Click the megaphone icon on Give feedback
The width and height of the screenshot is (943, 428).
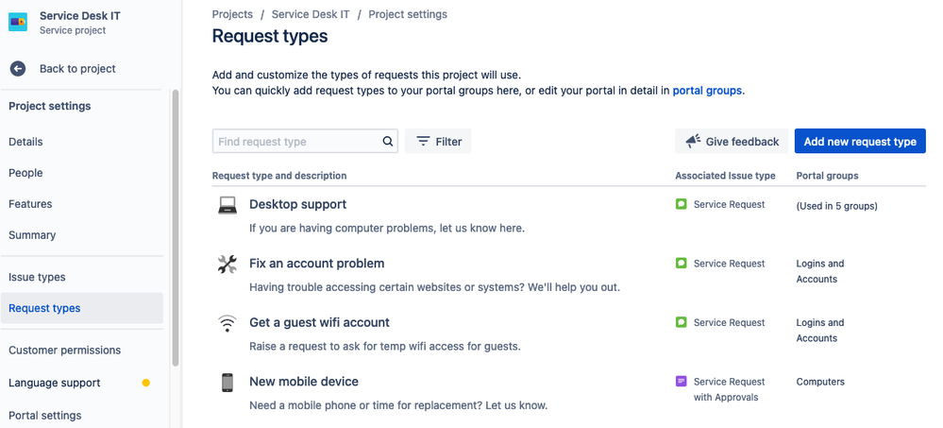[x=693, y=142]
